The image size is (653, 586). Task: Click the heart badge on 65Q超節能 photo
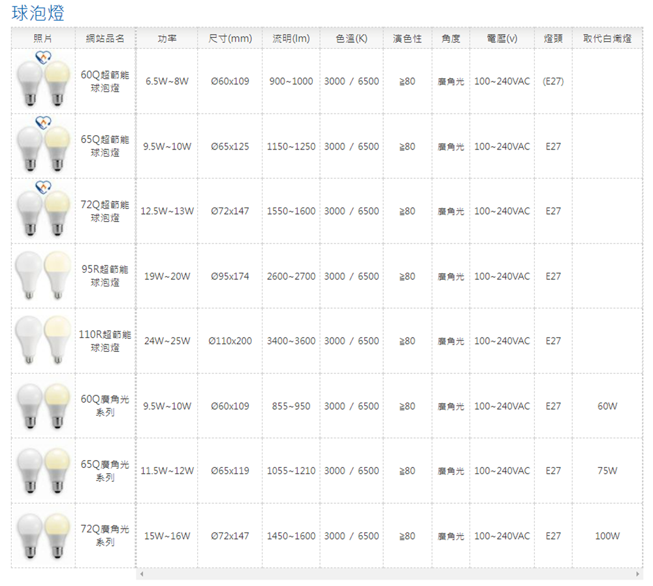click(43, 121)
